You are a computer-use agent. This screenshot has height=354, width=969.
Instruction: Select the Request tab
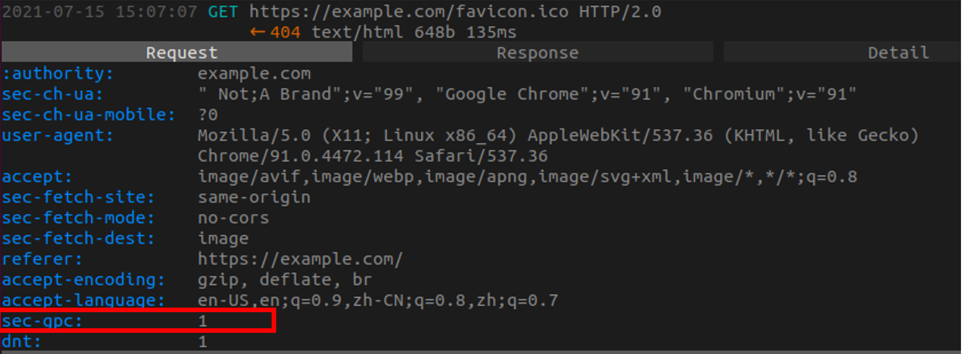coord(181,53)
